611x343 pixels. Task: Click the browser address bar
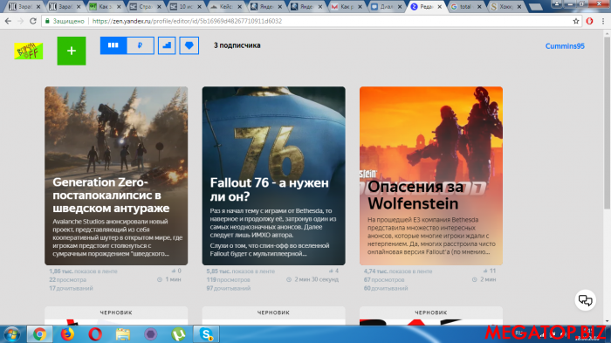point(308,21)
